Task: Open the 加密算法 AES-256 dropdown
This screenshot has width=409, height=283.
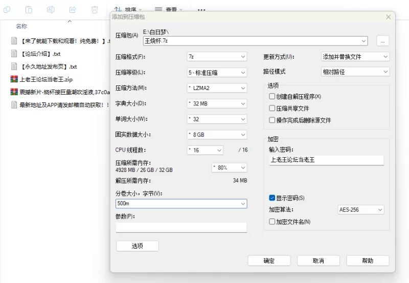Action: (x=360, y=210)
